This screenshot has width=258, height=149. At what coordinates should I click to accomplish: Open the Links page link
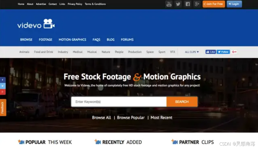(x=62, y=4)
